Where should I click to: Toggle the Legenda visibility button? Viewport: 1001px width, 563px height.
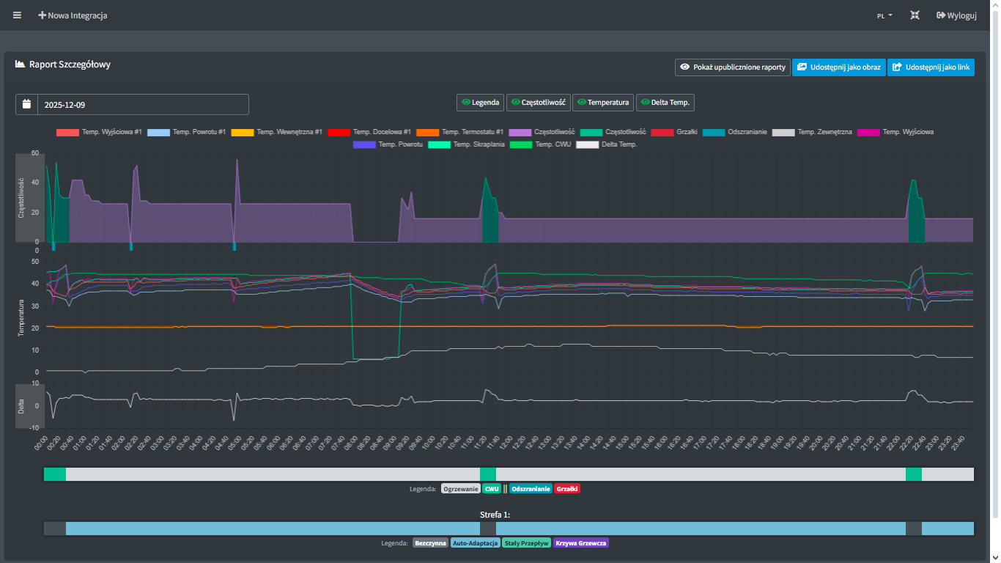tap(480, 103)
